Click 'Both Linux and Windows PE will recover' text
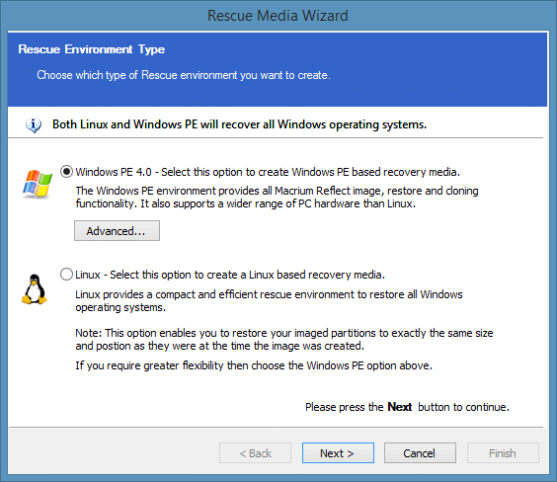 pos(239,124)
